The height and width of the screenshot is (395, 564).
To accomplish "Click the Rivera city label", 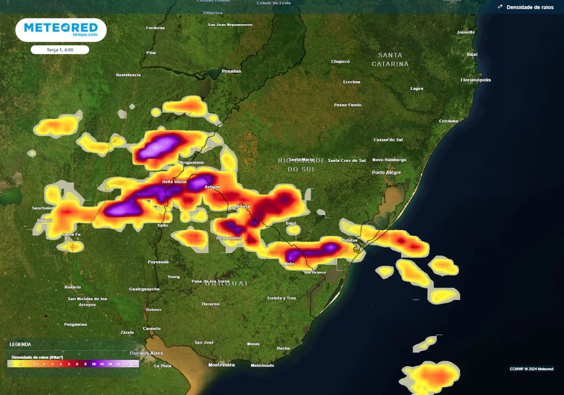I will 242,207.
